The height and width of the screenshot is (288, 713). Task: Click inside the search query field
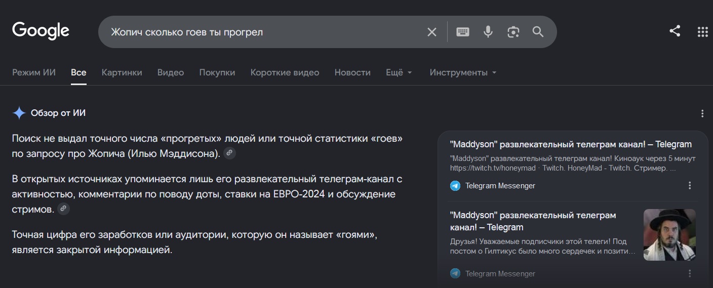(263, 32)
